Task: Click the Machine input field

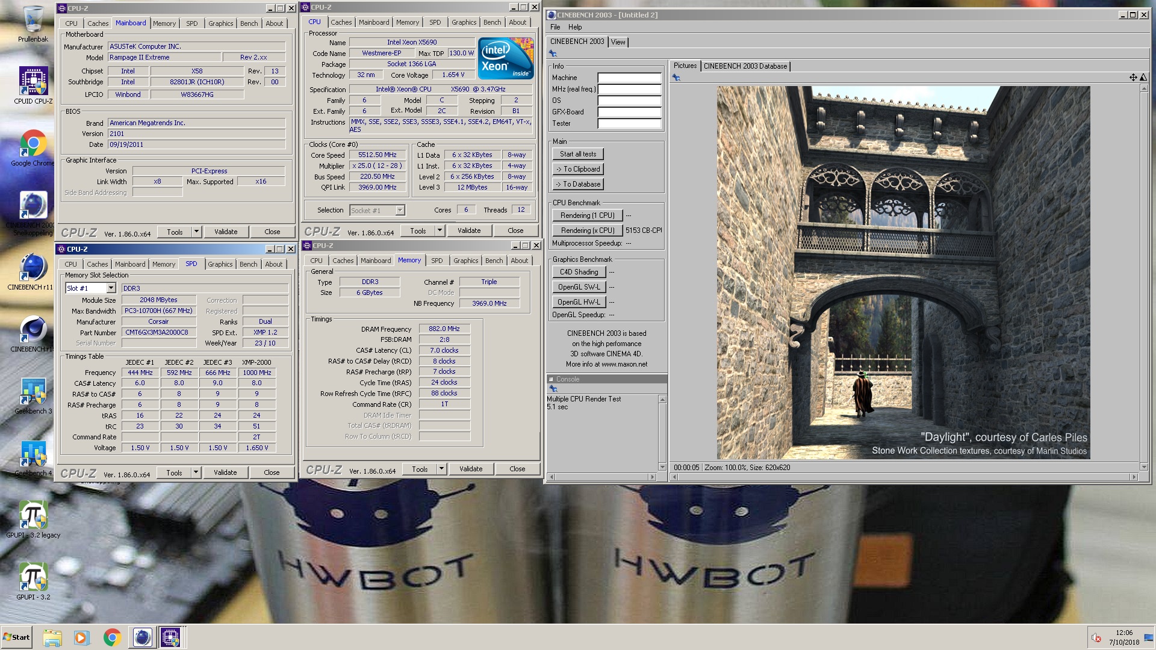Action: 629,78
